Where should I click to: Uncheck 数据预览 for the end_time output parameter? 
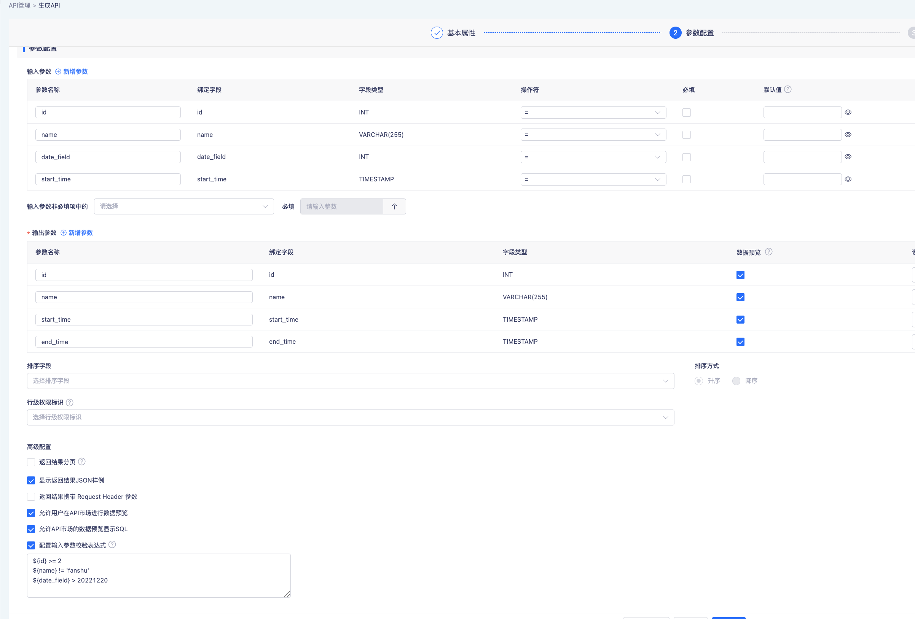(x=740, y=342)
